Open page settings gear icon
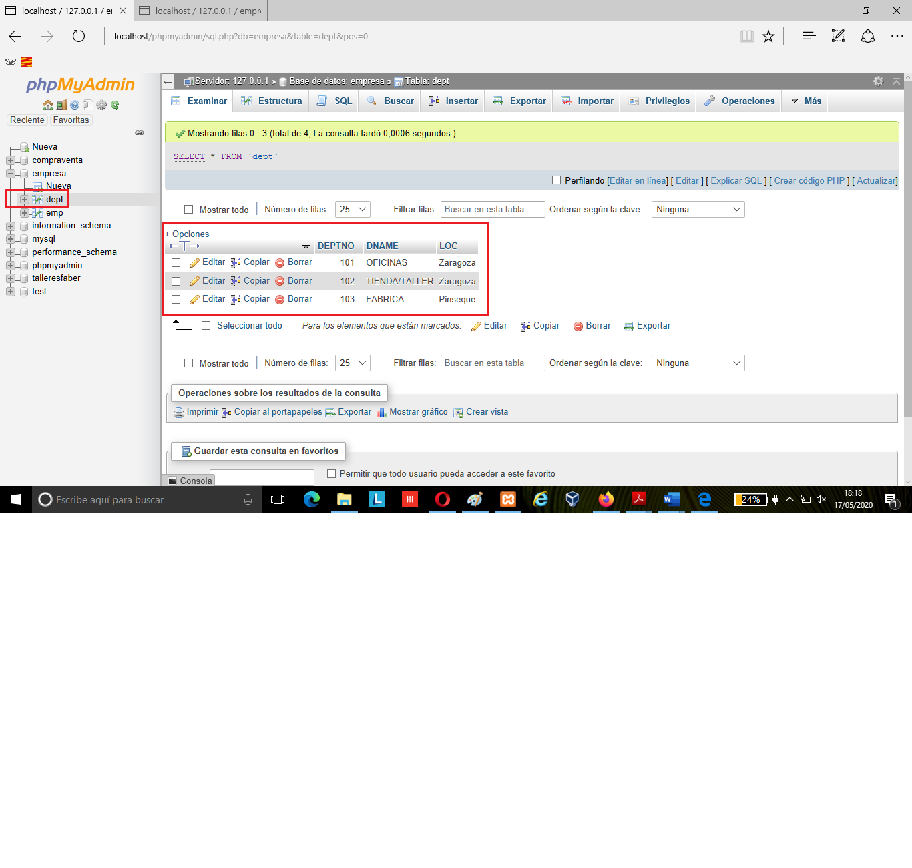 point(878,81)
